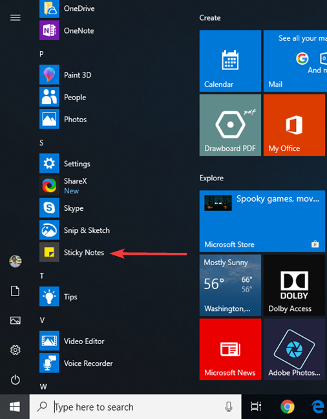Open the Tips lightbulb icon
The image size is (327, 419).
(x=49, y=296)
